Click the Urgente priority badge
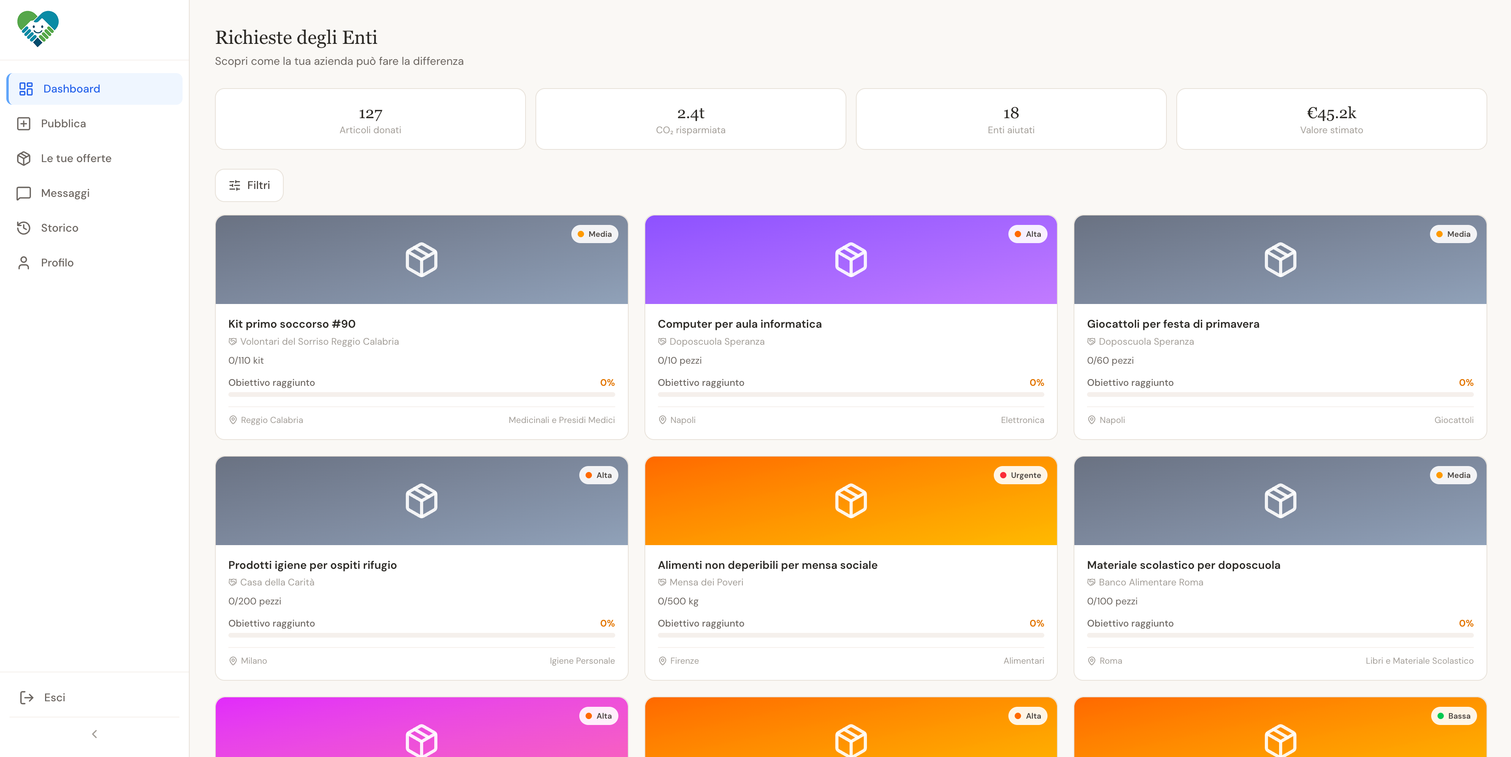This screenshot has width=1511, height=757. pyautogui.click(x=1020, y=475)
